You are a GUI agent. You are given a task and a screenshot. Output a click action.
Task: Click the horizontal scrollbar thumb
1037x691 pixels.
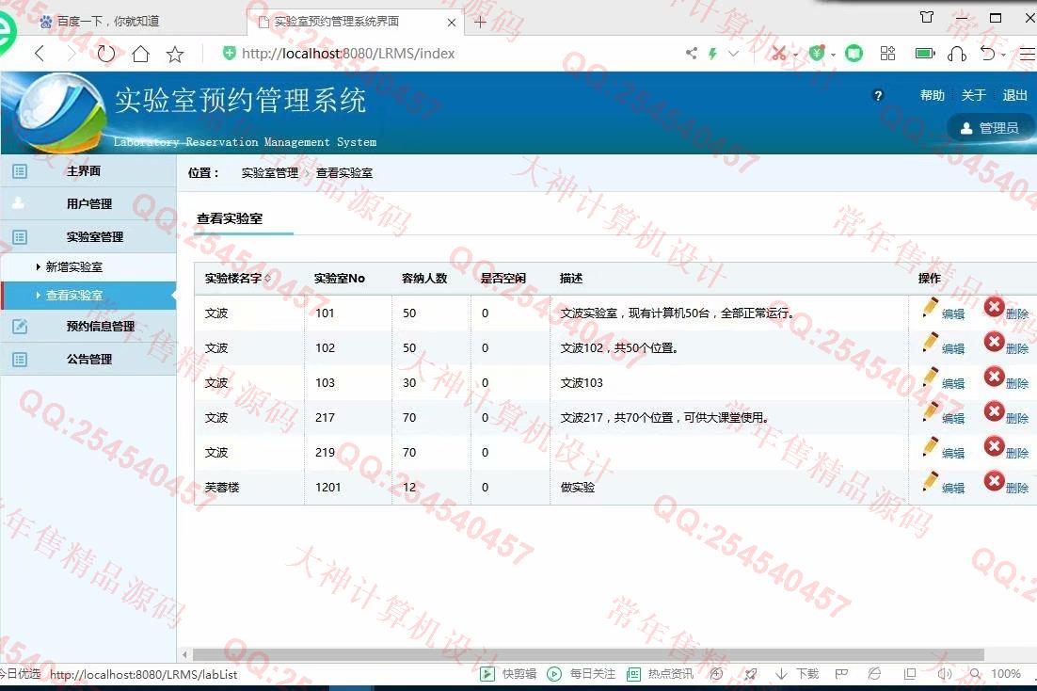click(x=588, y=654)
